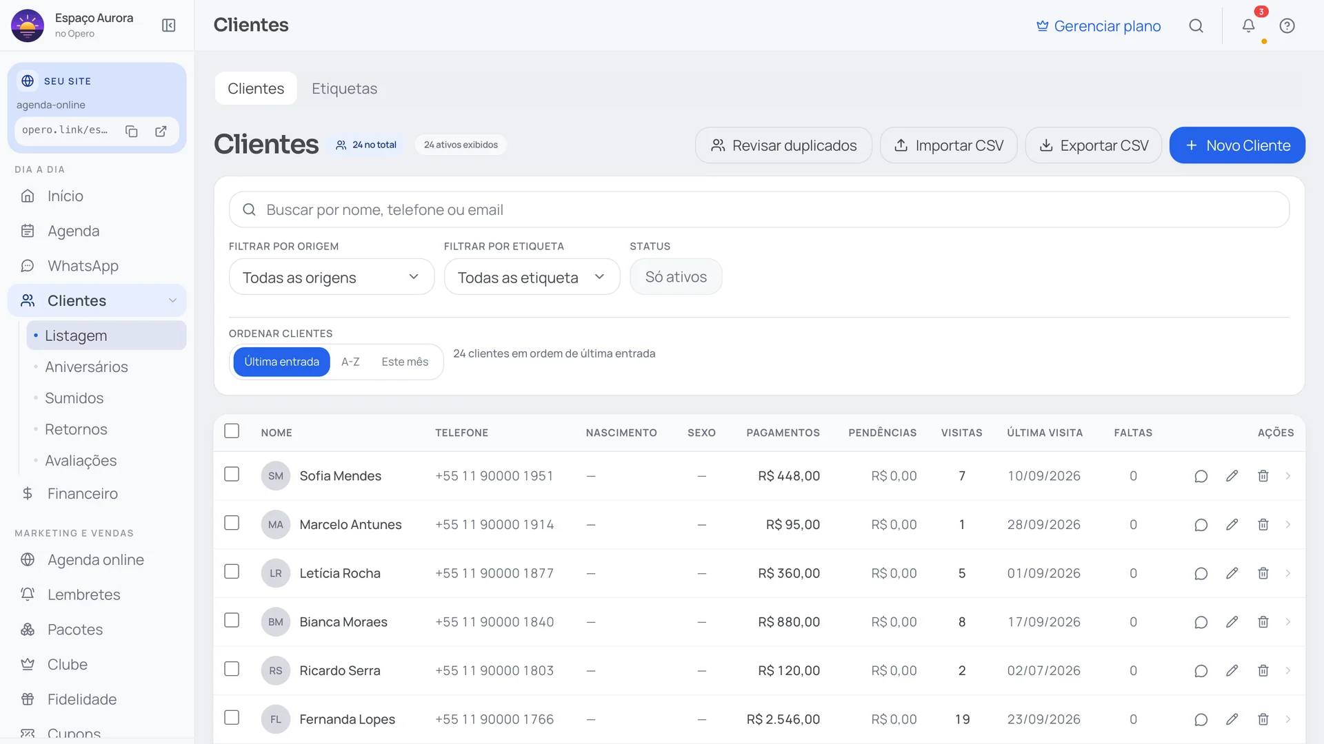The width and height of the screenshot is (1324, 744).
Task: Tick the select-all checkbox in table header
Action: point(232,431)
